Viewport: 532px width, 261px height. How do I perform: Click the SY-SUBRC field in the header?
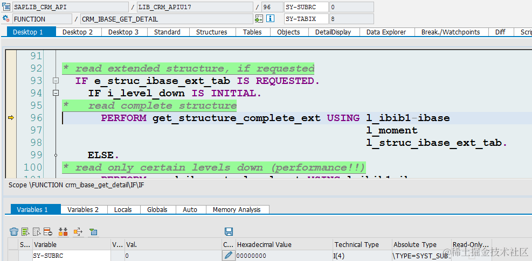pyautogui.click(x=306, y=7)
